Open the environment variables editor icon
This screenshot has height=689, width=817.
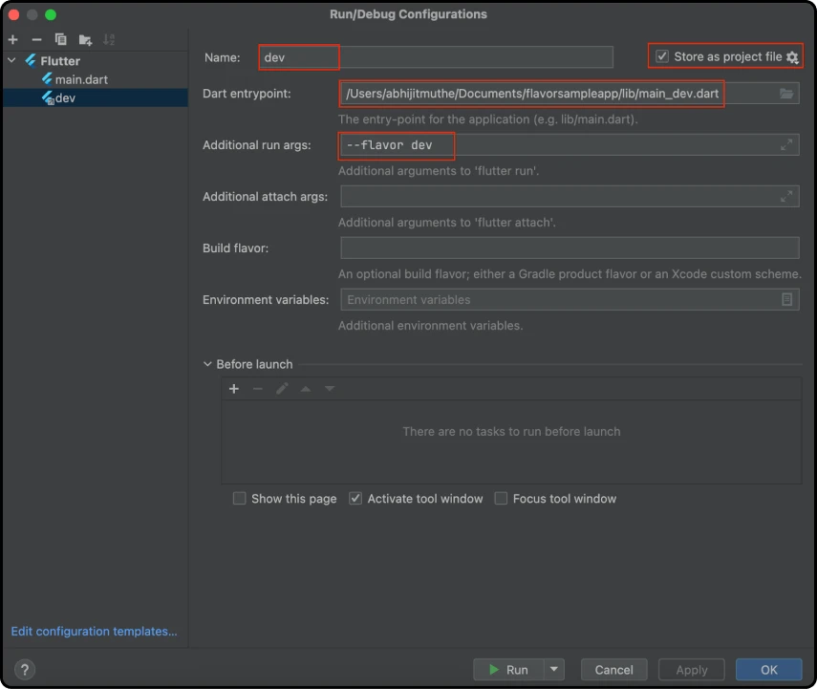(786, 300)
